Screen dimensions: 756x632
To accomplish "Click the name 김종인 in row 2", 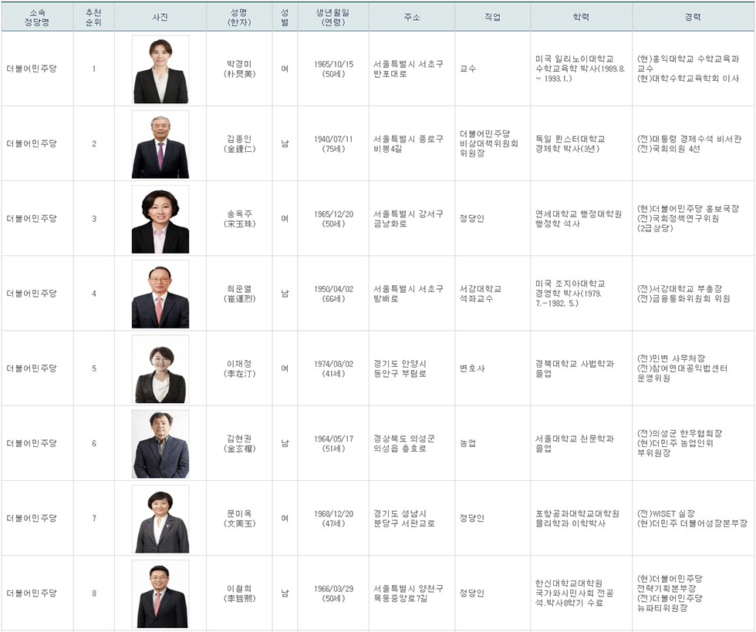I will 240,139.
